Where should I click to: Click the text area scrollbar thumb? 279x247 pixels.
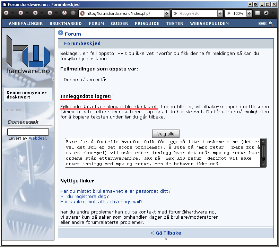tap(263, 151)
